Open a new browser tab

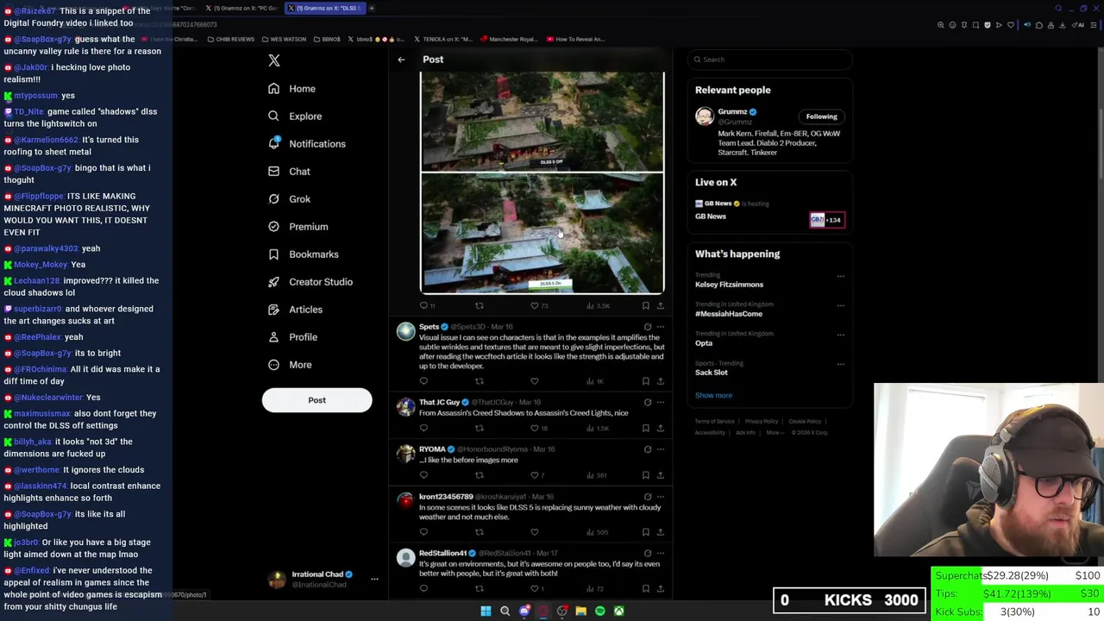click(372, 8)
